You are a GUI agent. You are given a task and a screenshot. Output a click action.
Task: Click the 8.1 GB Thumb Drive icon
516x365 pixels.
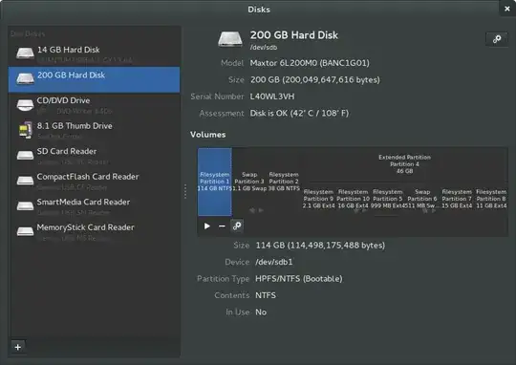click(x=26, y=130)
